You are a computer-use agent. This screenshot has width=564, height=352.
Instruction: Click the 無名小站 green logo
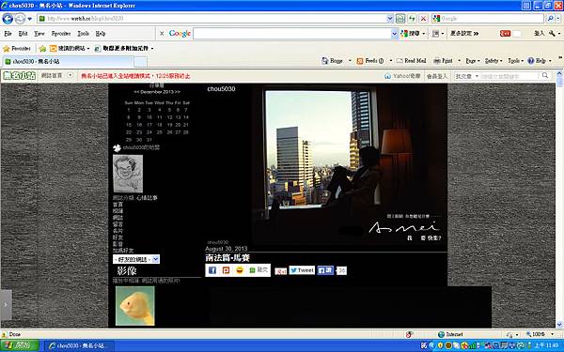point(20,75)
